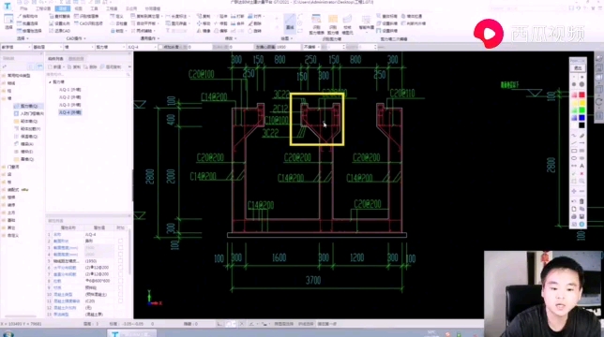This screenshot has width=604, height=337.
Task: Click the save disk icon in pen toolbar
Action: 581,217
